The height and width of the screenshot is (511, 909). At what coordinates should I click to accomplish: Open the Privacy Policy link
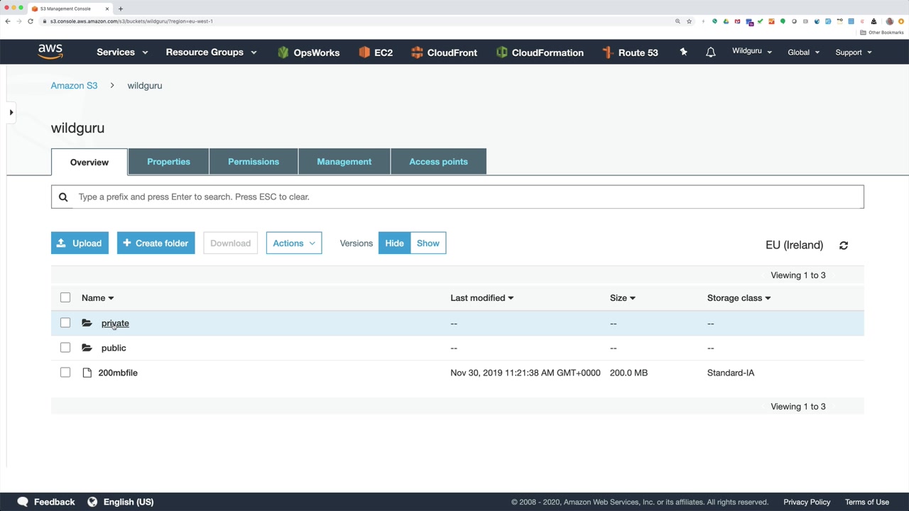tap(807, 502)
